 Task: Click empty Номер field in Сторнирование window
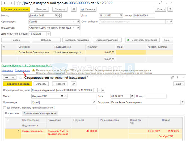tap(156, 96)
